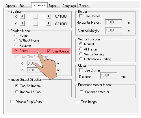
Task: Uncheck the SmartCenter checkbox
Action: pyautogui.click(x=49, y=51)
